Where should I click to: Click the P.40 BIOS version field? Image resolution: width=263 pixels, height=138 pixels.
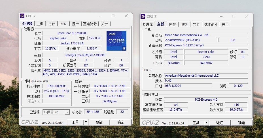(206, 81)
